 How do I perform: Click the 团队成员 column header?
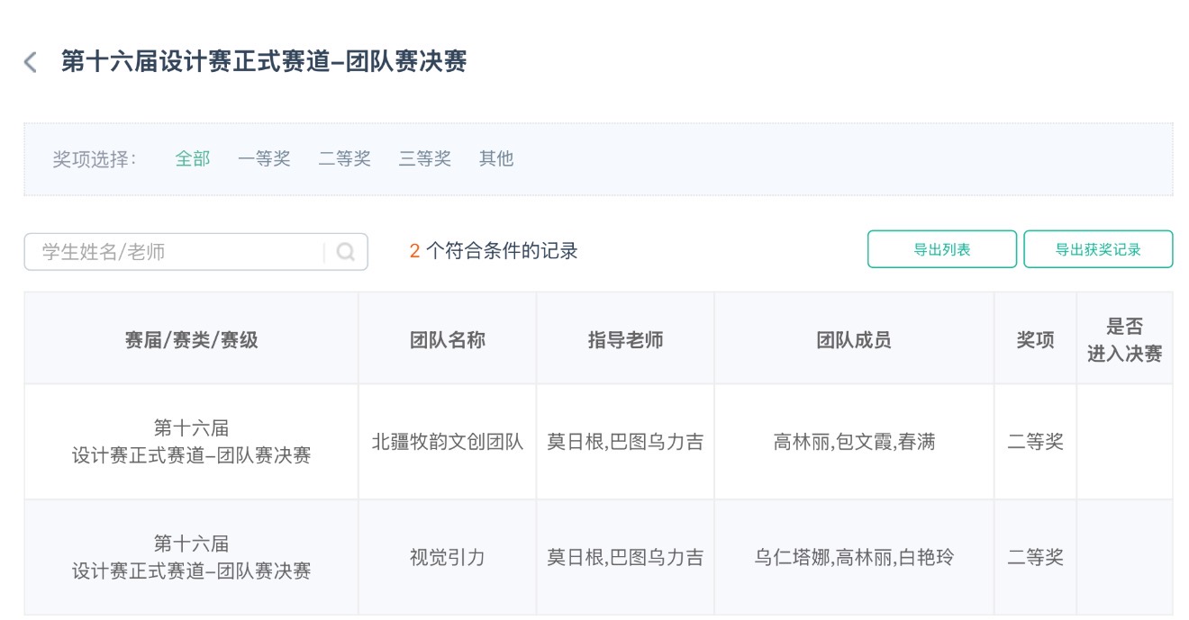[853, 339]
